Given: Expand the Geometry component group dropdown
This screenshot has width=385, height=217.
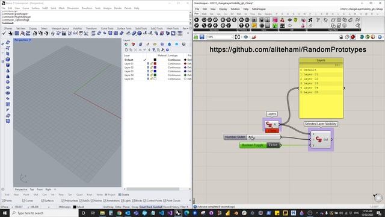Looking at the screenshot, I should 236,30.
